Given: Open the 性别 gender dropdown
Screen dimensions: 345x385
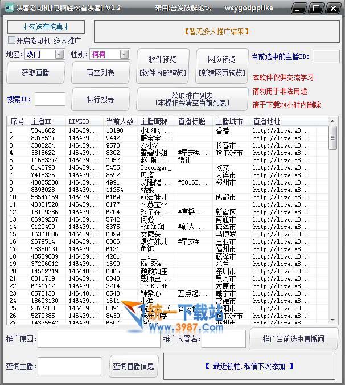Looking at the screenshot, I should click(x=124, y=54).
